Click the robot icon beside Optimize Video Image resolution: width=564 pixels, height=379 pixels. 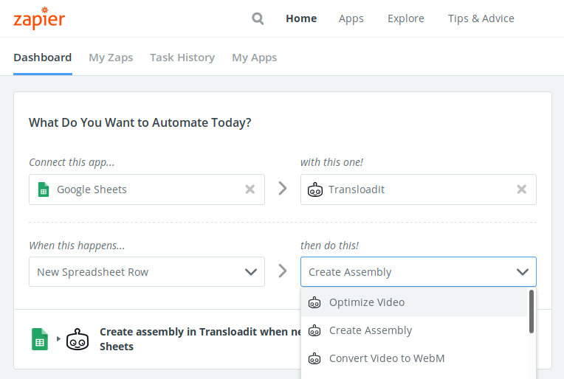click(x=314, y=302)
